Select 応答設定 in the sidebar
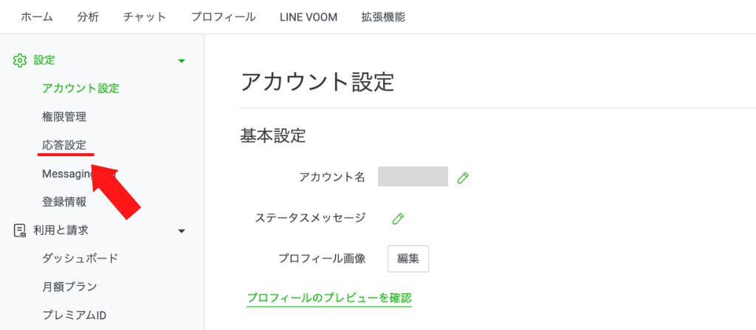The width and height of the screenshot is (756, 330). (64, 145)
